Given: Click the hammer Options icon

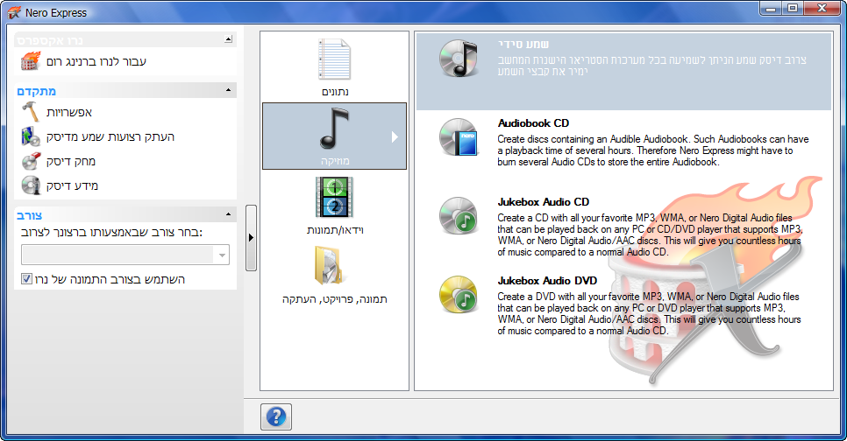Looking at the screenshot, I should point(31,112).
